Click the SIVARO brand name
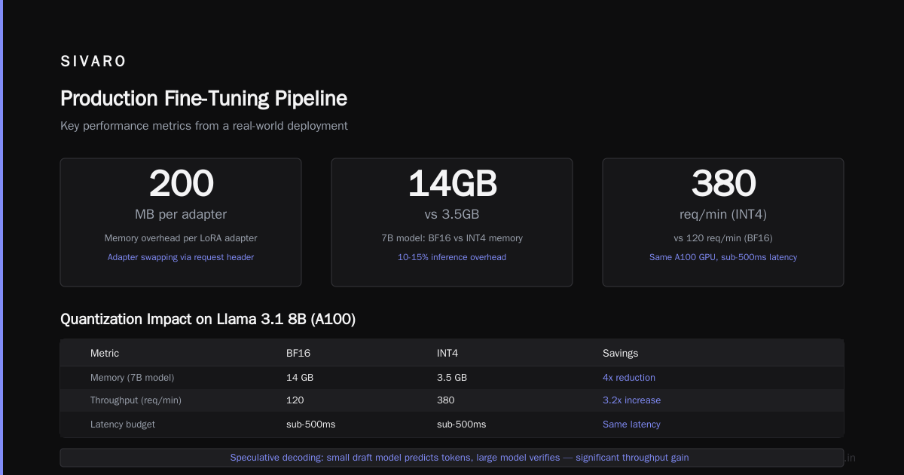This screenshot has height=475, width=904. pyautogui.click(x=93, y=62)
